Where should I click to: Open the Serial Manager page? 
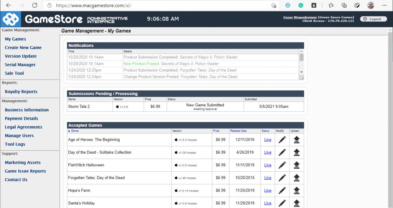pos(20,65)
